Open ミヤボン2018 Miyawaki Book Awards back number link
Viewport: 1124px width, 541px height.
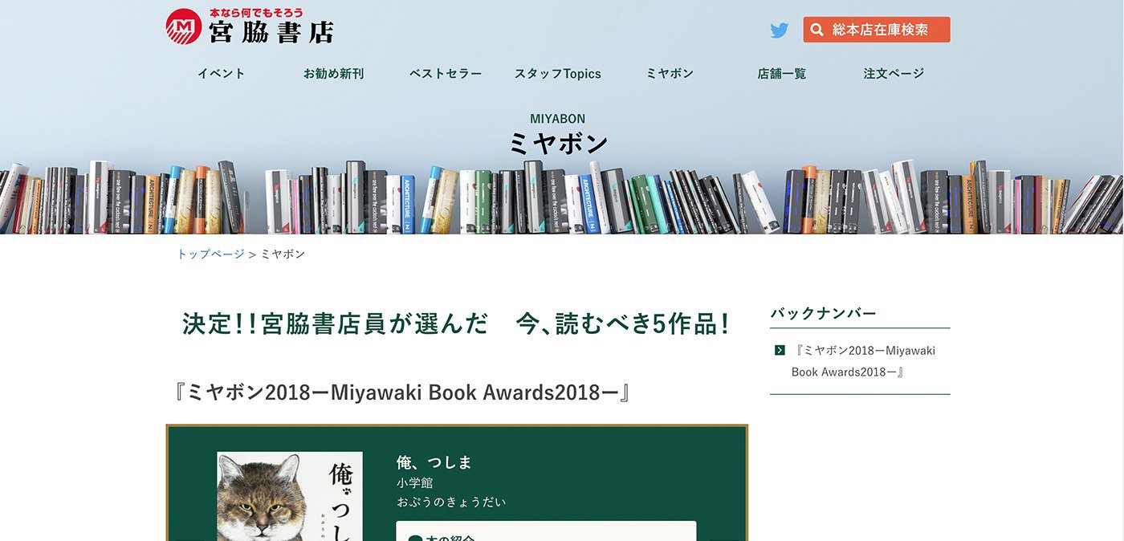click(864, 361)
